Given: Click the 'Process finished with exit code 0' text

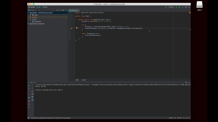Looking at the screenshot, I should (49, 90).
